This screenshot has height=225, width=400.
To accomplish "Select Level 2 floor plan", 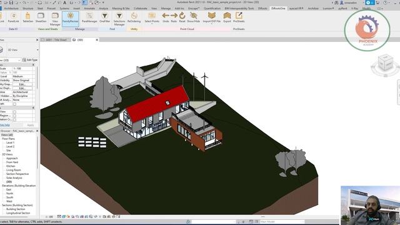I will click(10, 147).
